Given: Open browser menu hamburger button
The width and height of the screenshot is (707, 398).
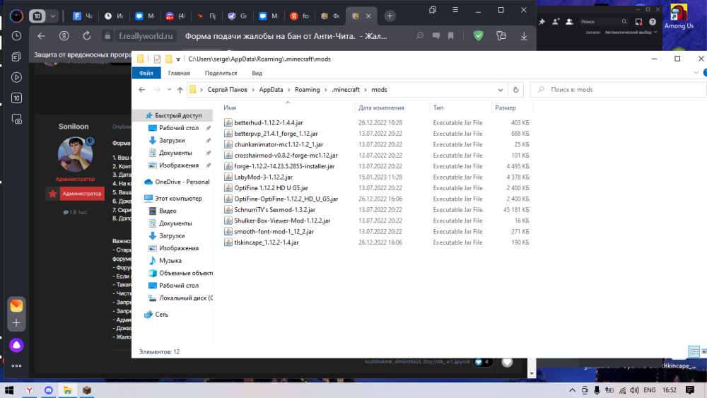Looking at the screenshot, I should coord(455,10).
